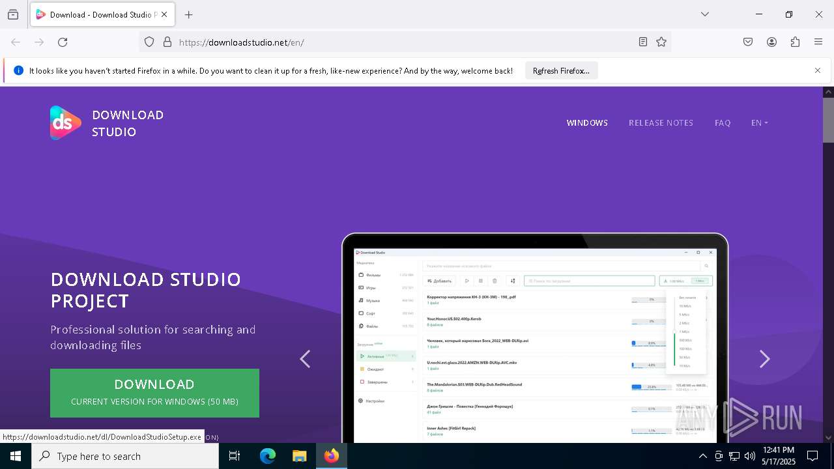Show next carousel slide

click(765, 359)
